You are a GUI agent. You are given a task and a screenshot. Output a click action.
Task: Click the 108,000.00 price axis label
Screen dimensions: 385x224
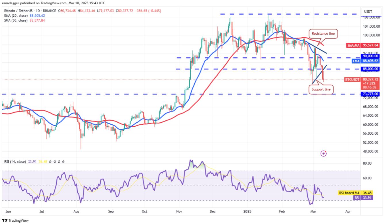pos(371,17)
